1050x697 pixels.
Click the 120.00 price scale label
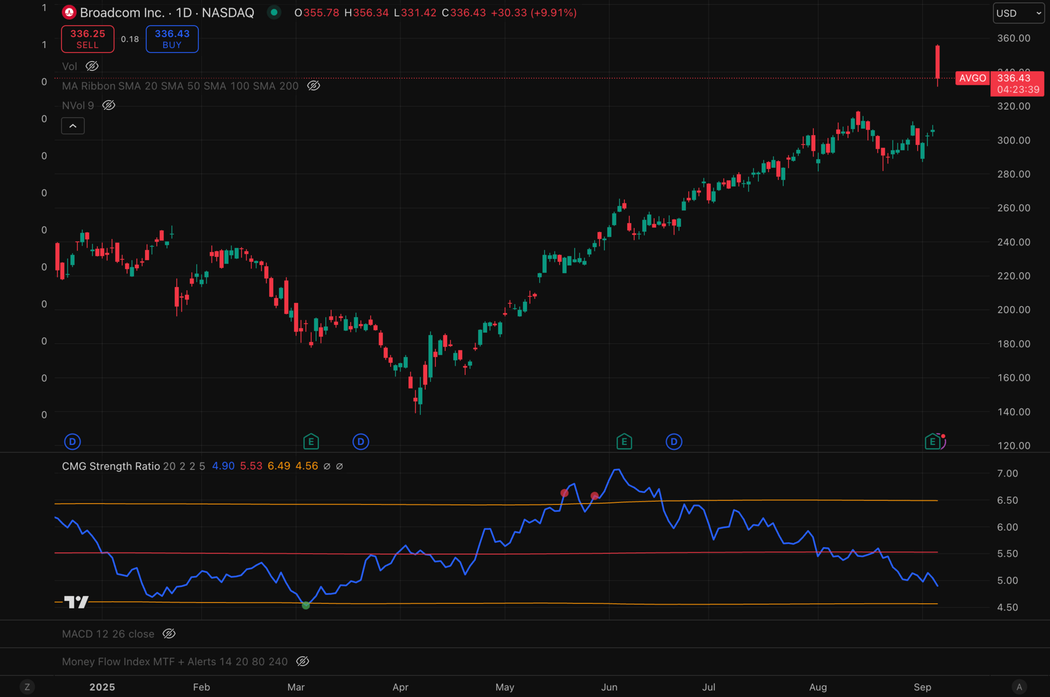point(1013,446)
